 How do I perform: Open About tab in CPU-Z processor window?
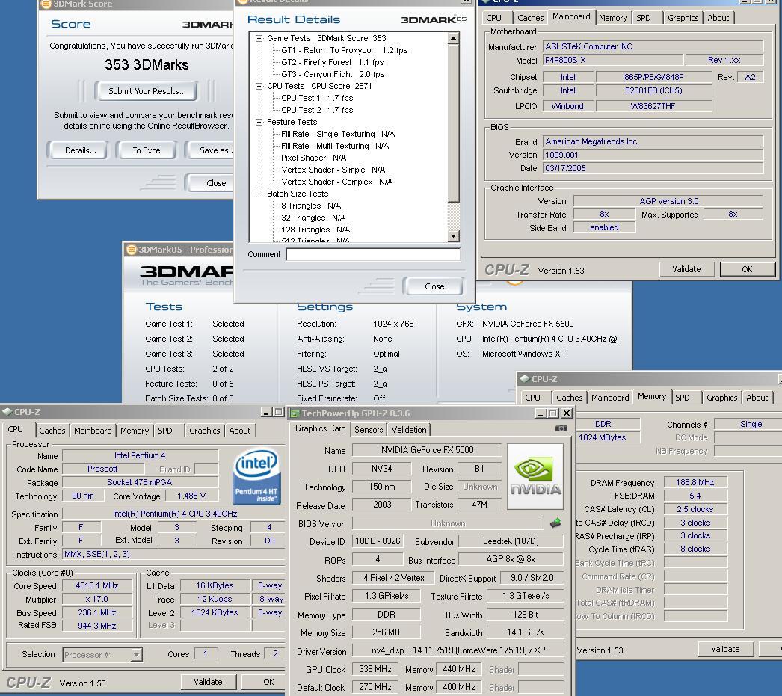(240, 431)
